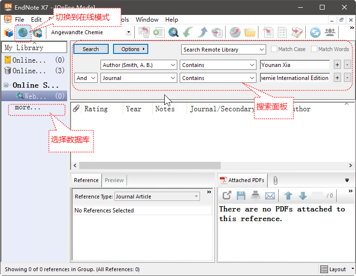
Task: Click horizontal scrollbar thumb in reference list
Action: pos(150,166)
